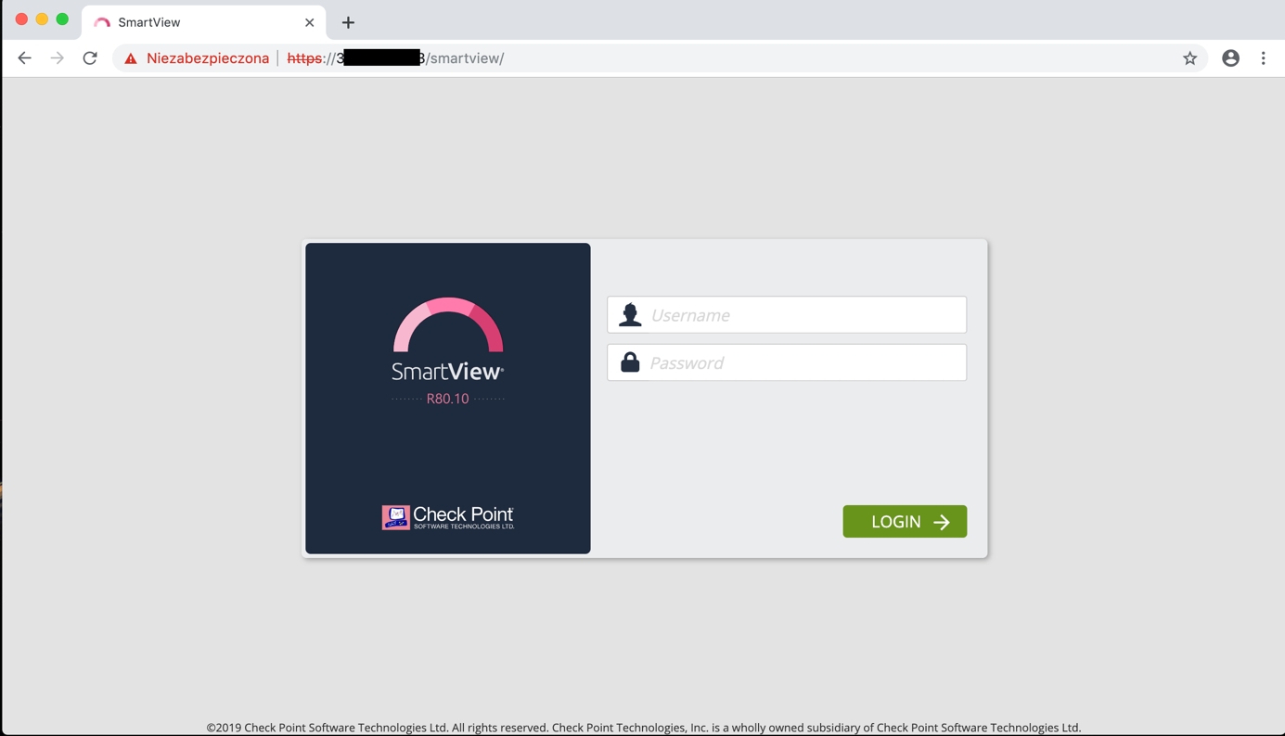Viewport: 1285px width, 736px height.
Task: Click the padlock icon in the Password field
Action: [630, 362]
